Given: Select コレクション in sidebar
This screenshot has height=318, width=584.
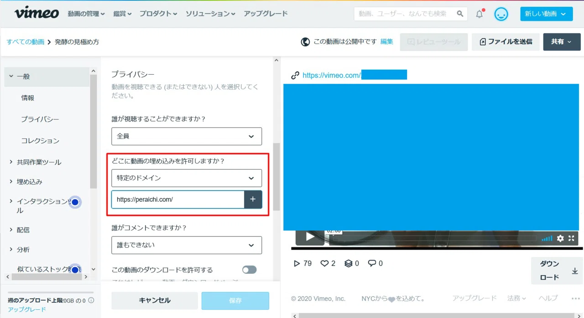Looking at the screenshot, I should 40,141.
